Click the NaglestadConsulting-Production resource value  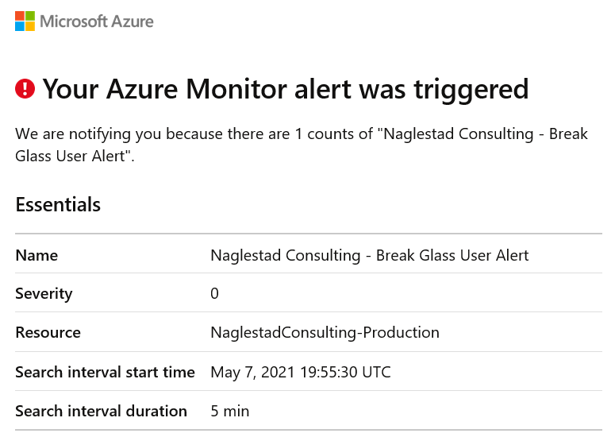coord(325,333)
